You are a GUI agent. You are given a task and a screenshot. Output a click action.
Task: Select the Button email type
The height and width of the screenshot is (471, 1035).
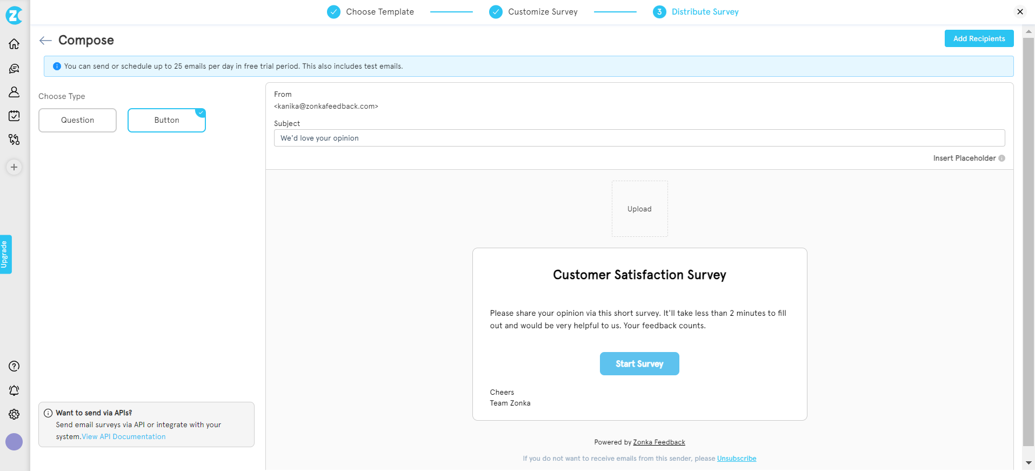(x=166, y=120)
